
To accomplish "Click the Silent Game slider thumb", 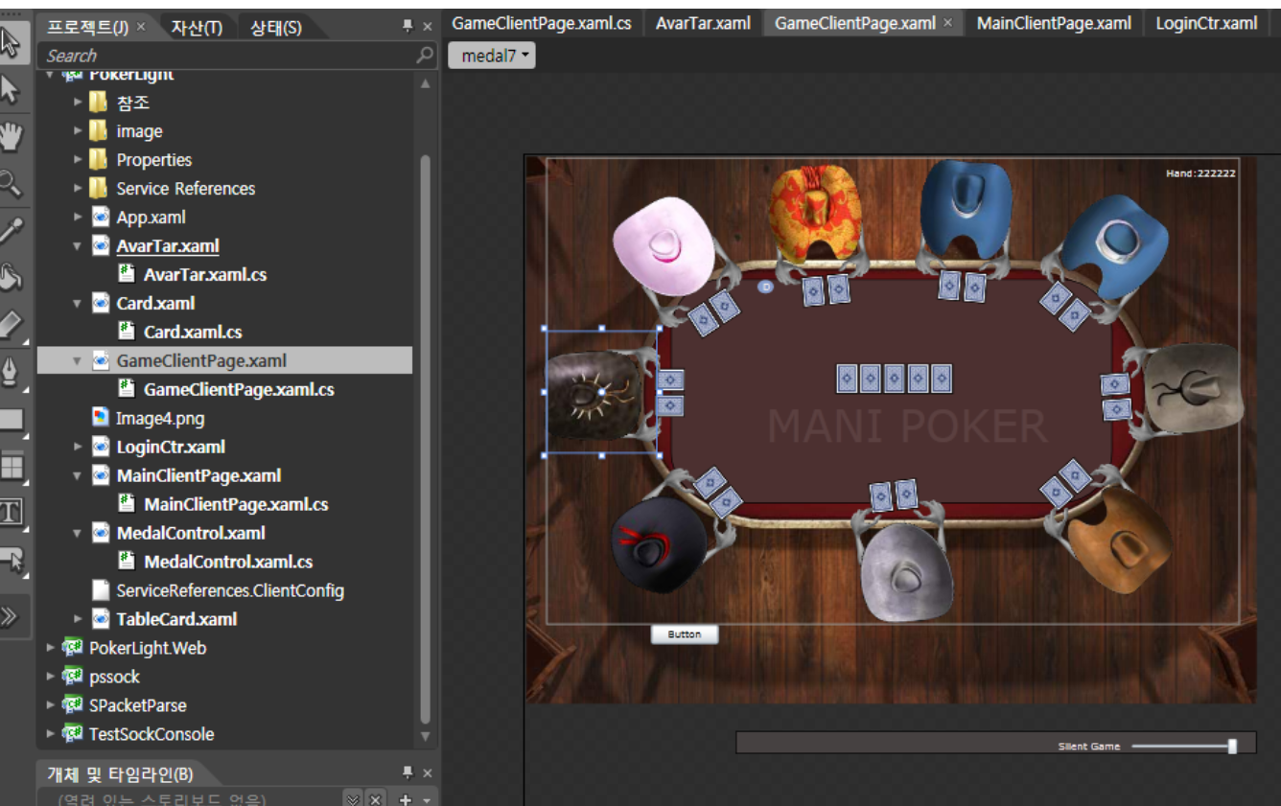I will point(1232,746).
